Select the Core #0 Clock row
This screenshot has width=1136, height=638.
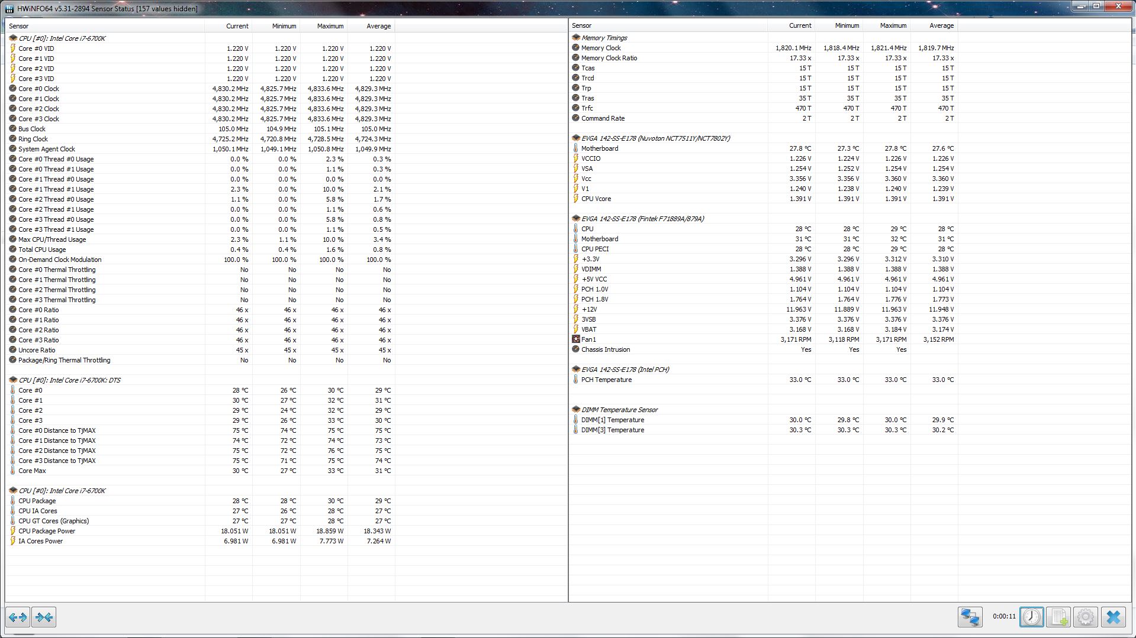pyautogui.click(x=201, y=89)
